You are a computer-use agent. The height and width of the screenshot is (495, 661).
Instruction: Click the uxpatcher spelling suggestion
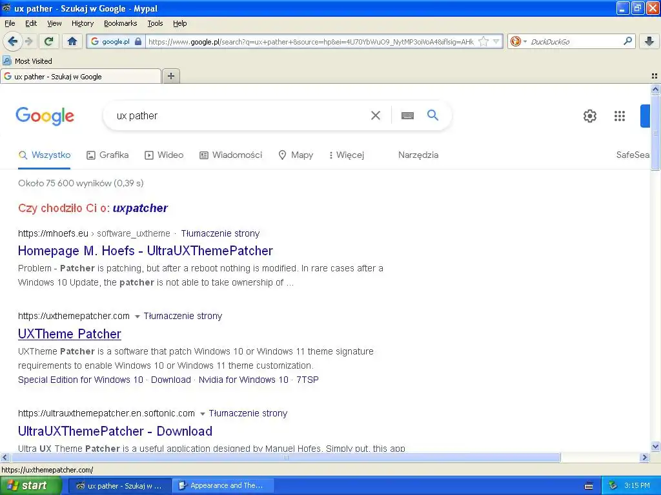tap(140, 208)
